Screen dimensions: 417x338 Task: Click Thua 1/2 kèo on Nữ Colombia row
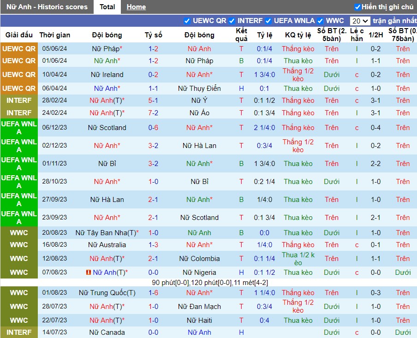point(298,259)
